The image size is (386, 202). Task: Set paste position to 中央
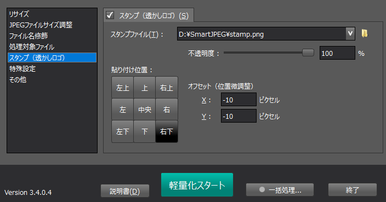point(145,109)
